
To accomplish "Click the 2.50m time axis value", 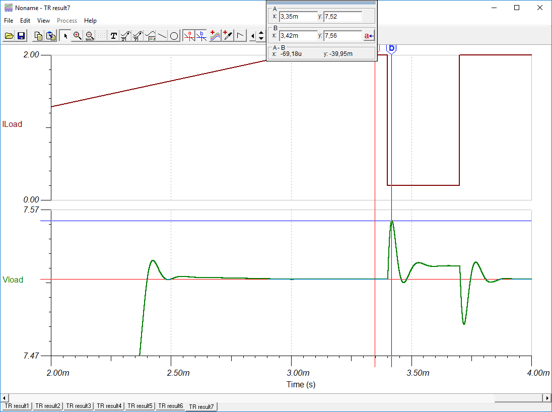I will point(178,373).
